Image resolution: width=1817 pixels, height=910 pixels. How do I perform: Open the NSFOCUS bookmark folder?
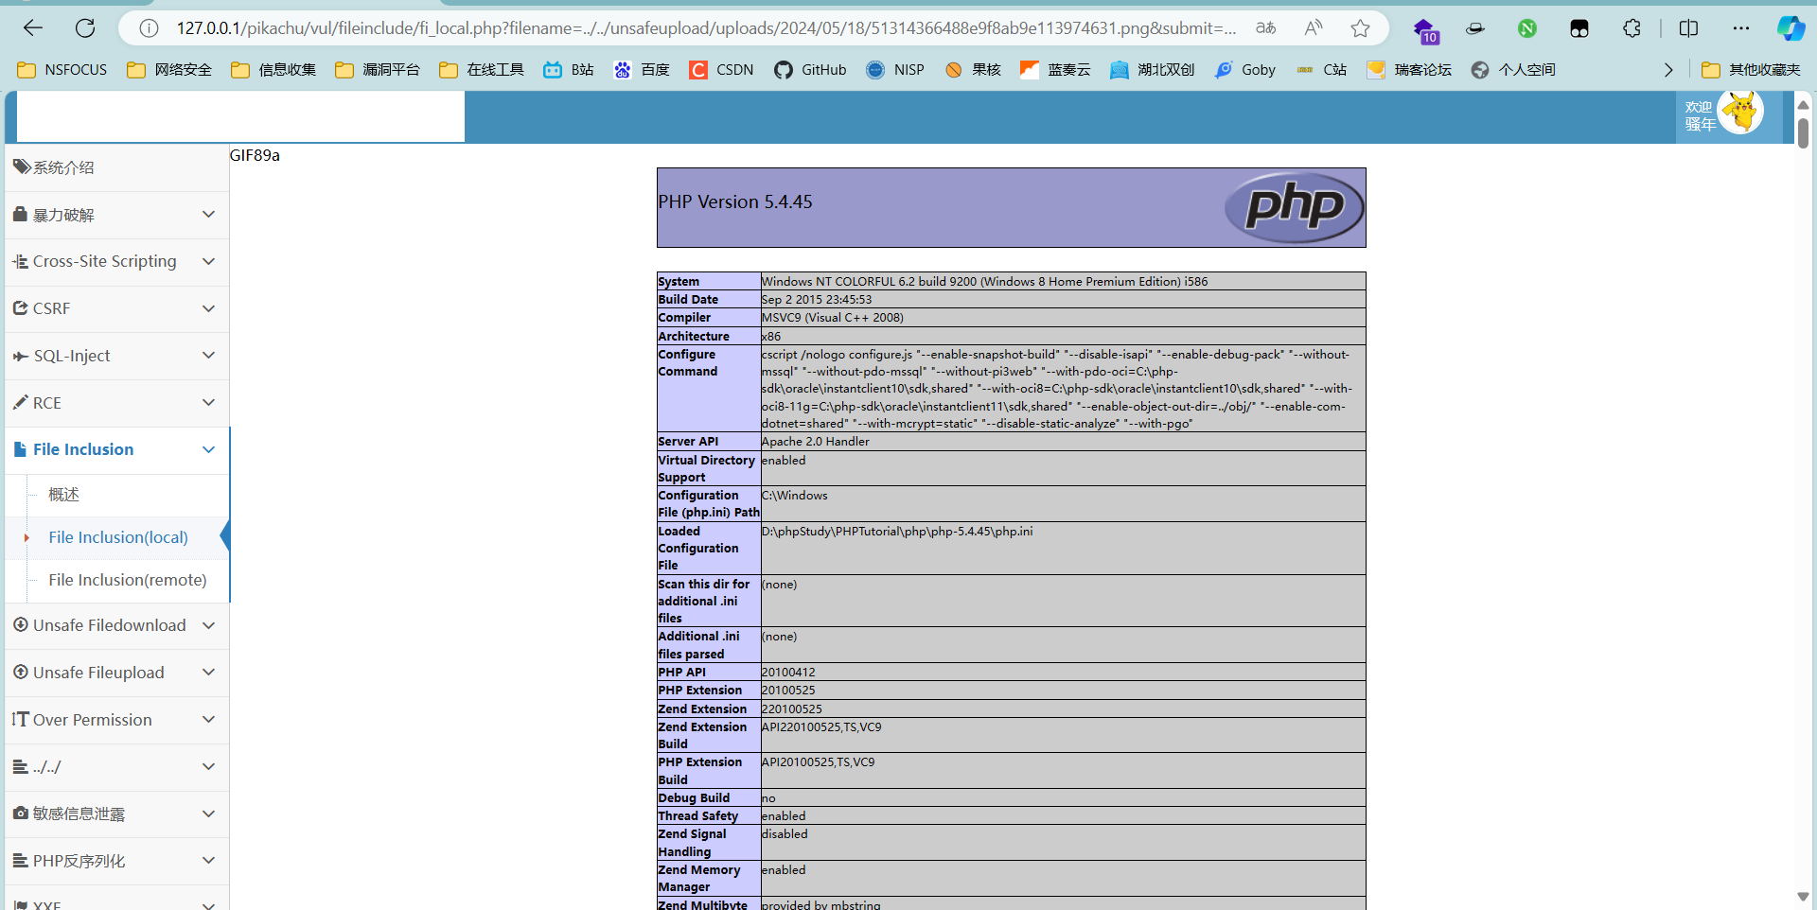point(62,70)
